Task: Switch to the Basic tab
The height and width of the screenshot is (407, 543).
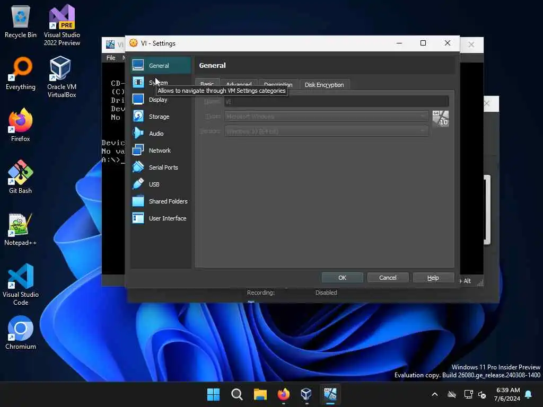Action: coord(207,84)
